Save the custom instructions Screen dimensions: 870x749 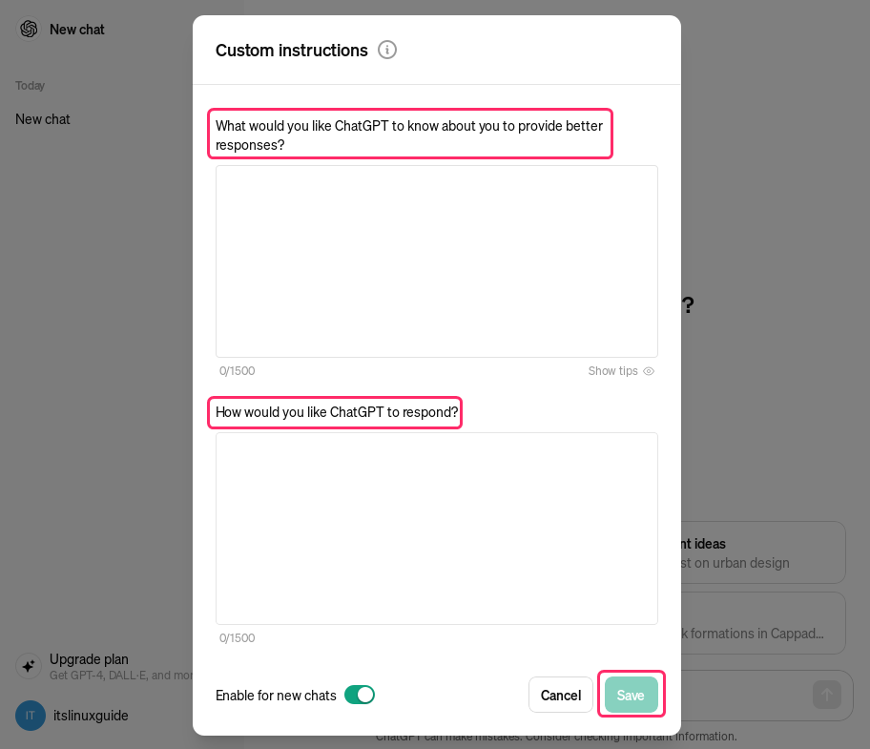pyautogui.click(x=631, y=695)
